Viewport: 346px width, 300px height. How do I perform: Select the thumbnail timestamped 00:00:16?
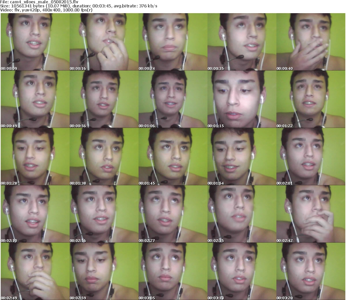tap(104, 42)
